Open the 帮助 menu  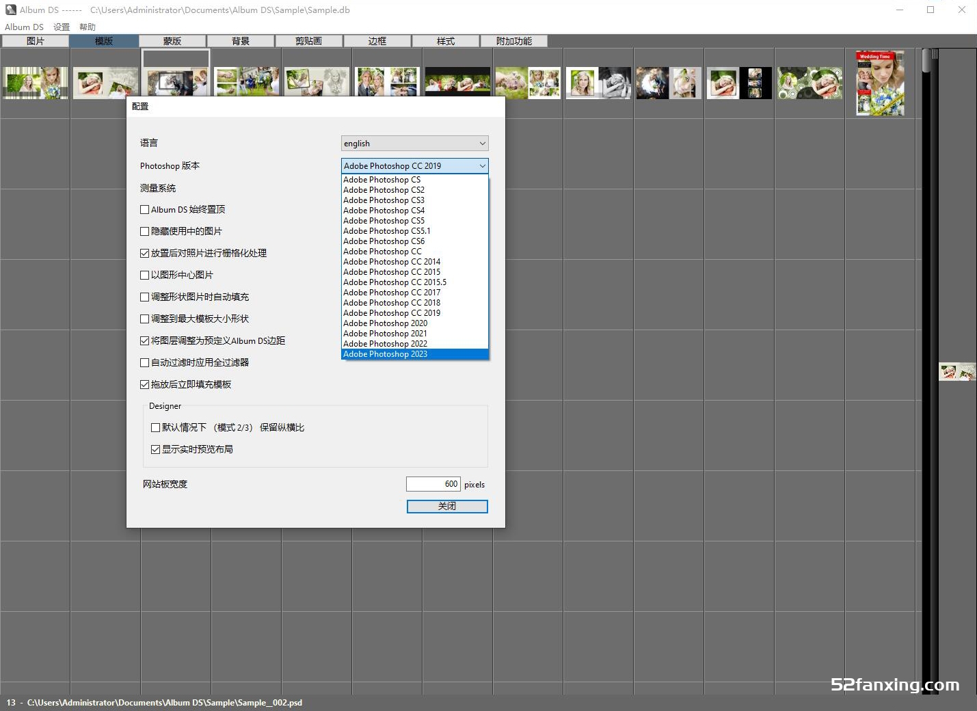(x=88, y=27)
